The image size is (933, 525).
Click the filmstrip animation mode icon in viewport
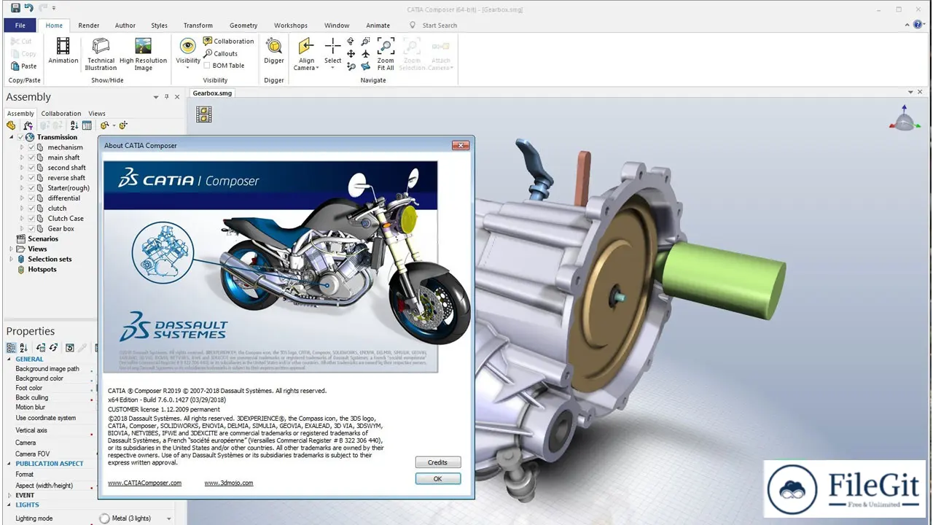(x=204, y=114)
